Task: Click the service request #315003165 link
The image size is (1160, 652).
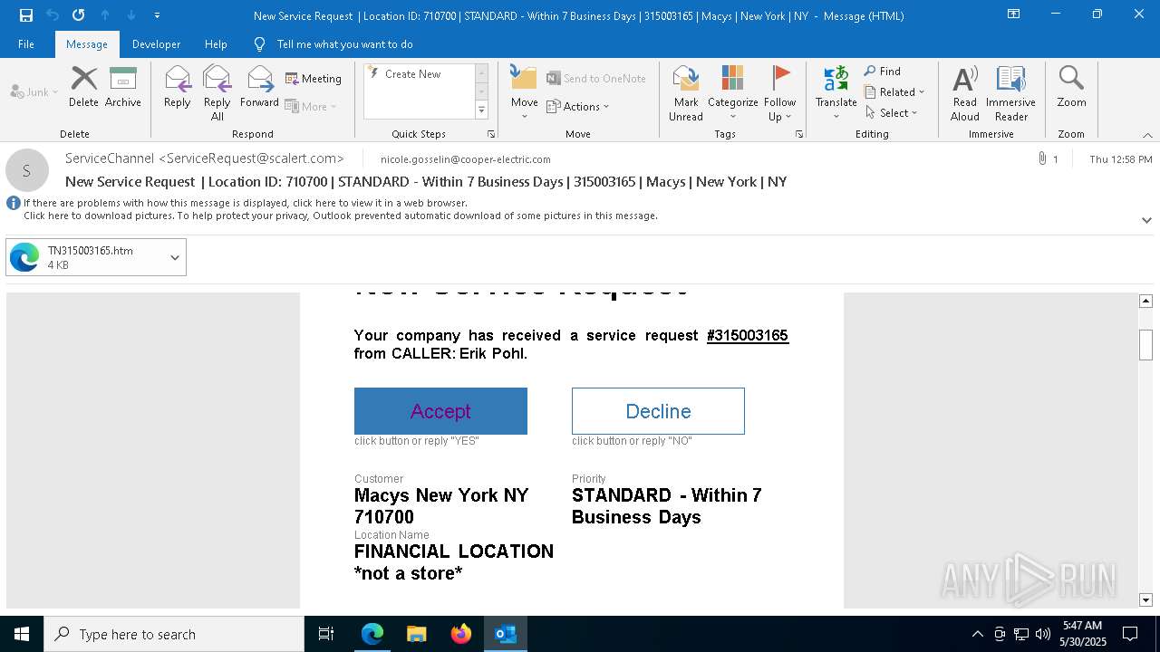Action: (x=748, y=335)
